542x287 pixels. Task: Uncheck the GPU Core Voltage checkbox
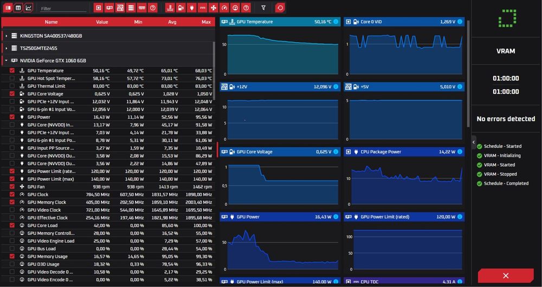pos(12,94)
